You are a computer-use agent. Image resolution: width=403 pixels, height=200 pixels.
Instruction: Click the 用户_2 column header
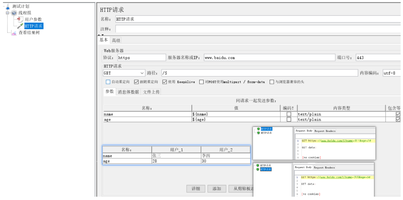[x=225, y=150]
